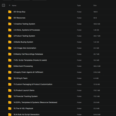Select "3.Product Testing System" name
The height and width of the screenshot is (116, 116).
24,36
